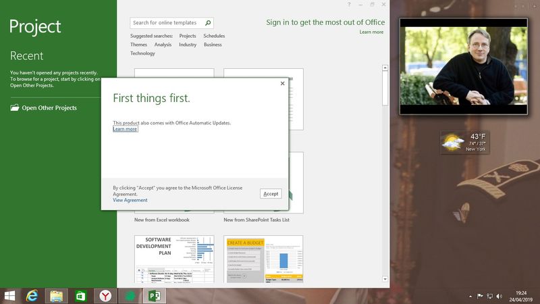Image resolution: width=540 pixels, height=304 pixels.
Task: Click the folder icon beside Open Other Projects
Action: [14, 107]
